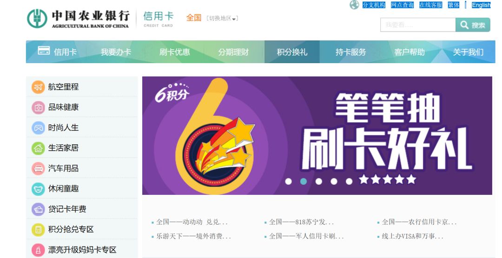The width and height of the screenshot is (502, 258).
Task: Click the 我要看 search input field
Action: tap(418, 25)
